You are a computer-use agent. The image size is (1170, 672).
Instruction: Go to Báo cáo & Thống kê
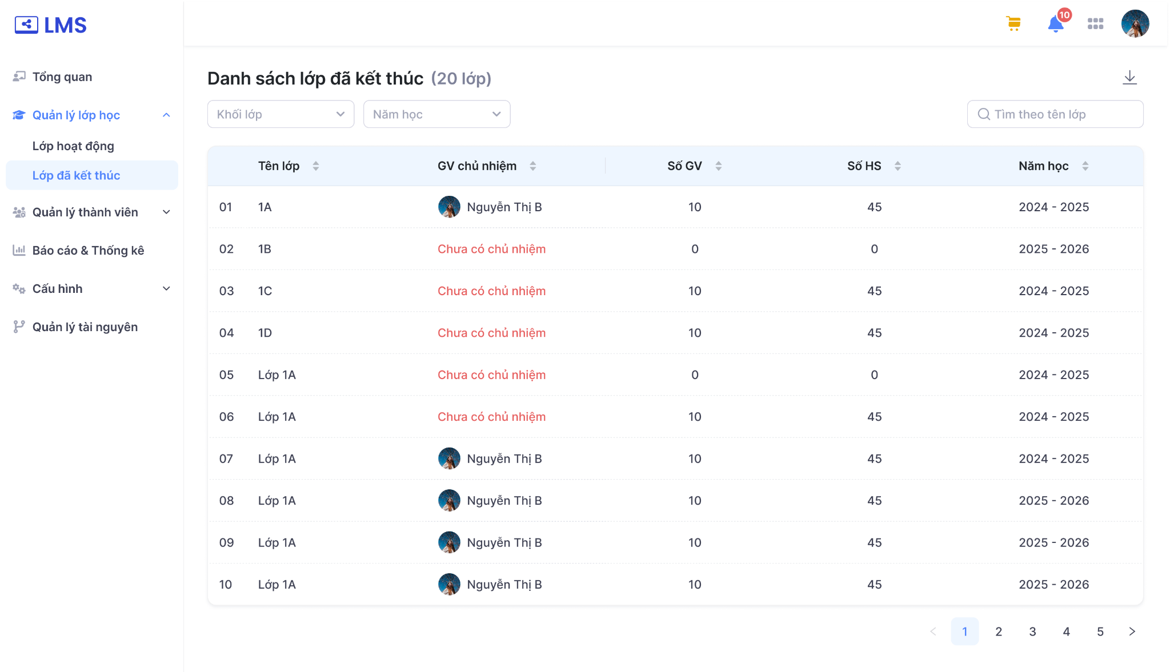coord(88,251)
